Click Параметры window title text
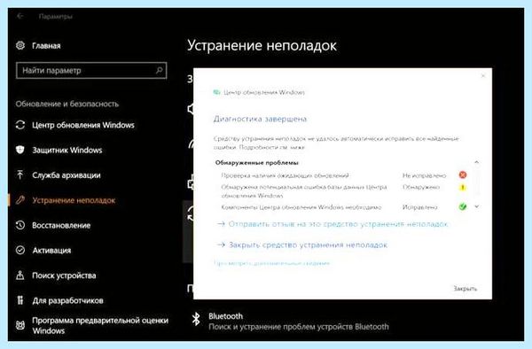 [55, 16]
